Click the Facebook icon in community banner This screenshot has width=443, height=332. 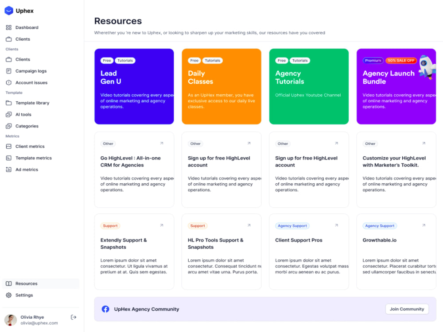pos(105,309)
